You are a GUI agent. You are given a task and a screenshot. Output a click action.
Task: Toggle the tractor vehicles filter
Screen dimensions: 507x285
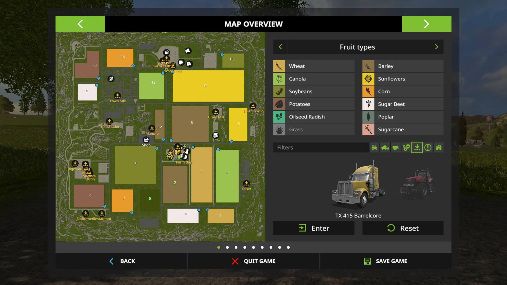point(374,148)
